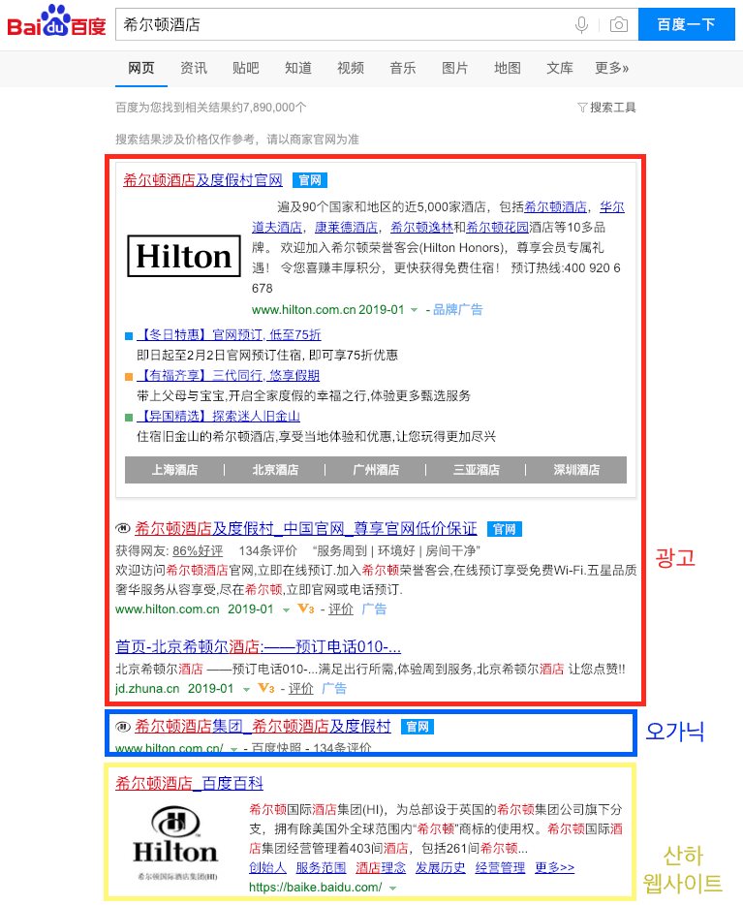
Task: Click the 官网 badge after 尊享官网低价保证
Action: coord(505,529)
